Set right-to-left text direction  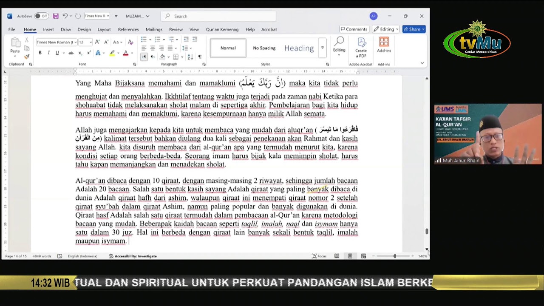point(153,57)
